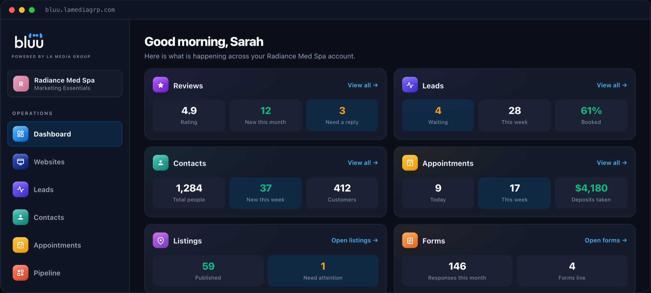
Task: Click the Dashboard grid icon in sidebar
Action: coord(21,134)
